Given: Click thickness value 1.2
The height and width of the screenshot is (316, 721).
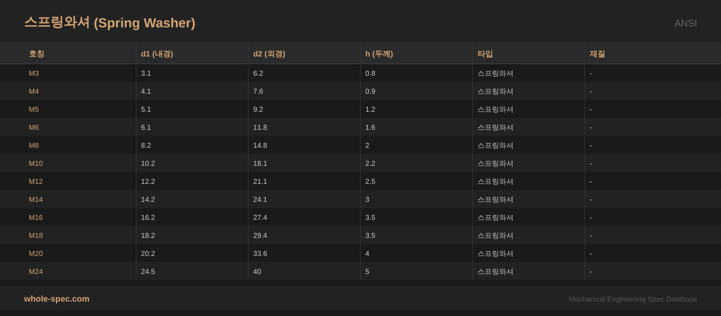Looking at the screenshot, I should pyautogui.click(x=371, y=109).
